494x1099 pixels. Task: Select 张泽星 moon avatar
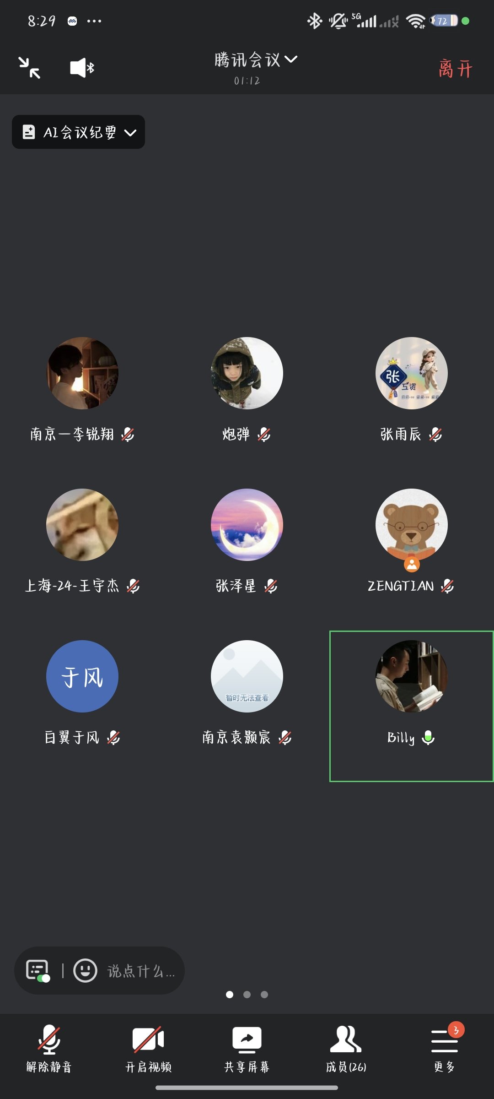tap(247, 525)
